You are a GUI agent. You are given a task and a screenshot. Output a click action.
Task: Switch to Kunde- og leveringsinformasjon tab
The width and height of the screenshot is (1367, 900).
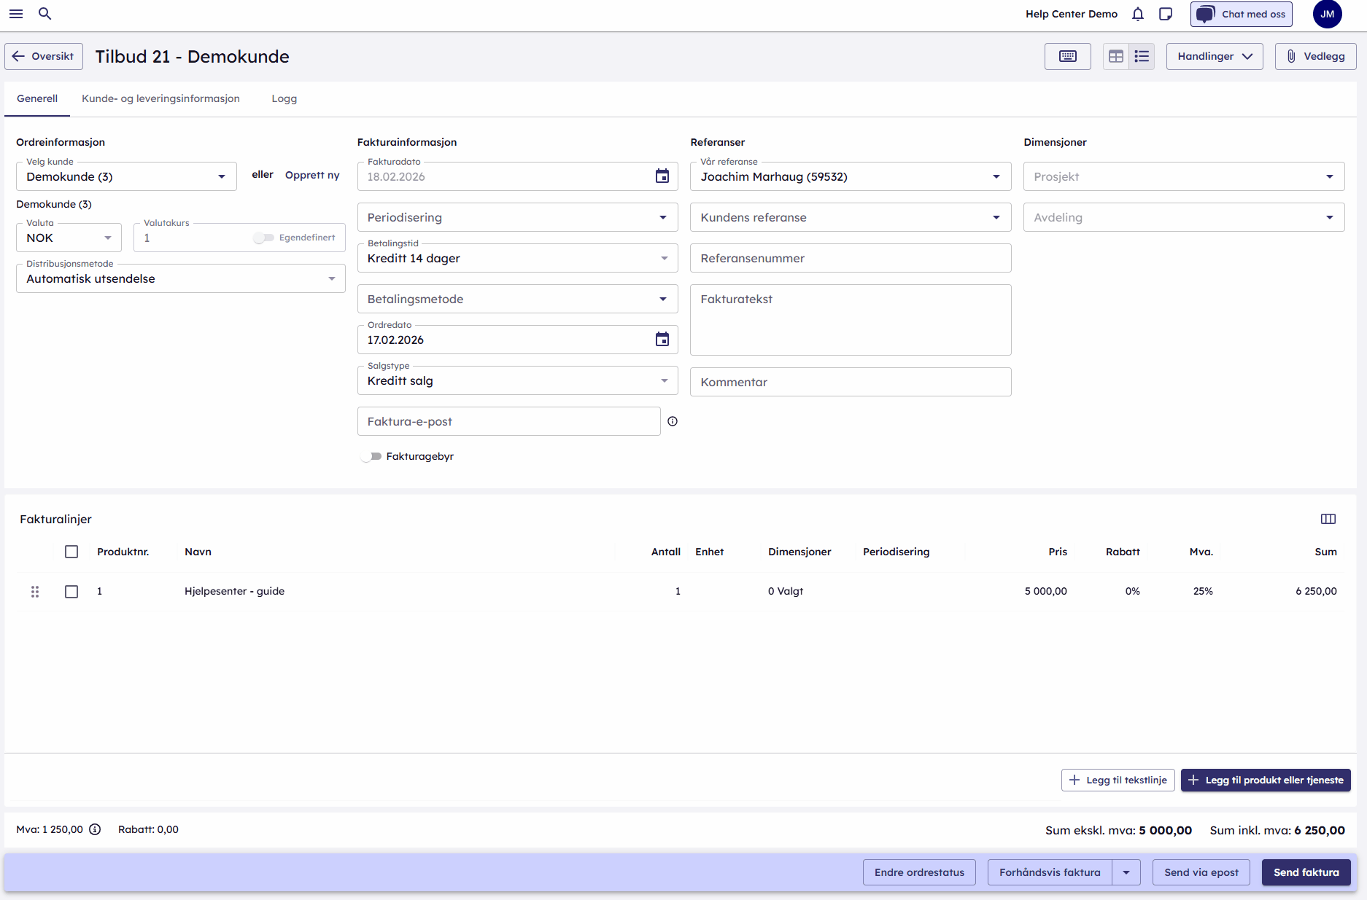[160, 98]
